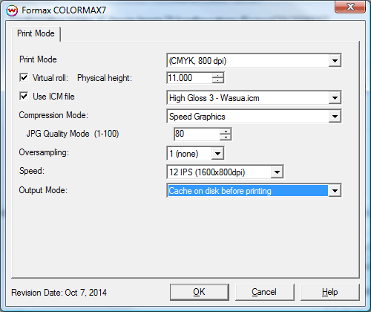
Task: Click the Cancel button
Action: point(264,292)
